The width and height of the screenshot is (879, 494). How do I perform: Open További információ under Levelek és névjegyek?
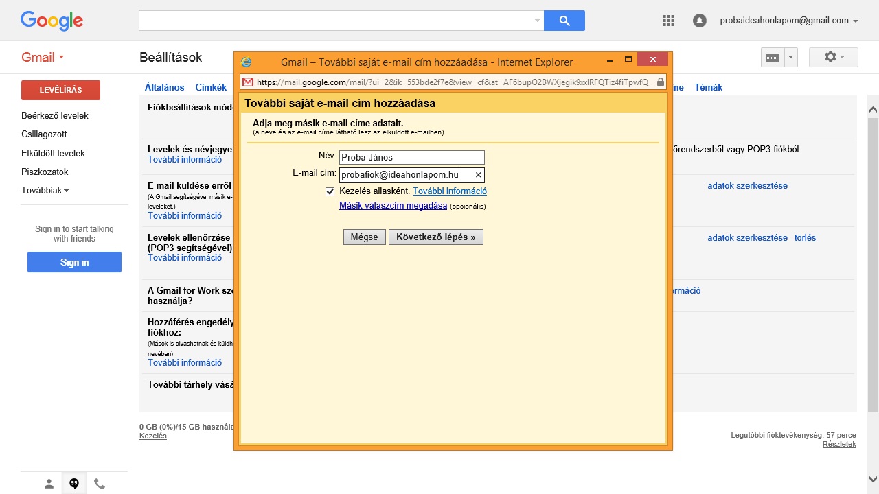tap(185, 159)
